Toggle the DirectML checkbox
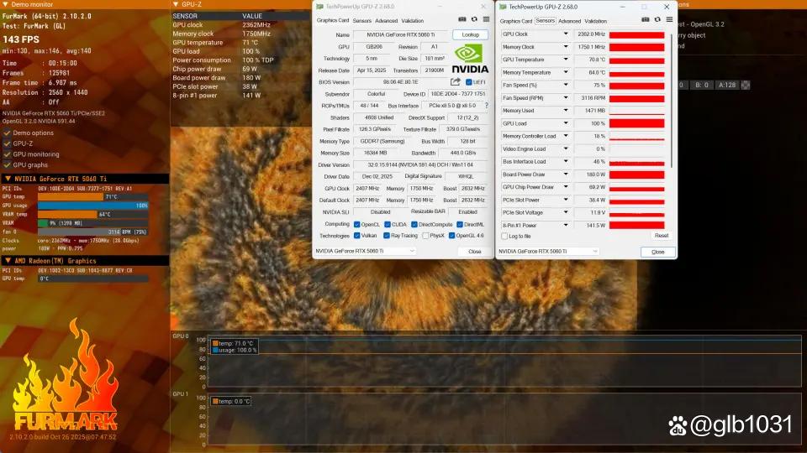Screen dimensions: 807x453 pyautogui.click(x=460, y=225)
